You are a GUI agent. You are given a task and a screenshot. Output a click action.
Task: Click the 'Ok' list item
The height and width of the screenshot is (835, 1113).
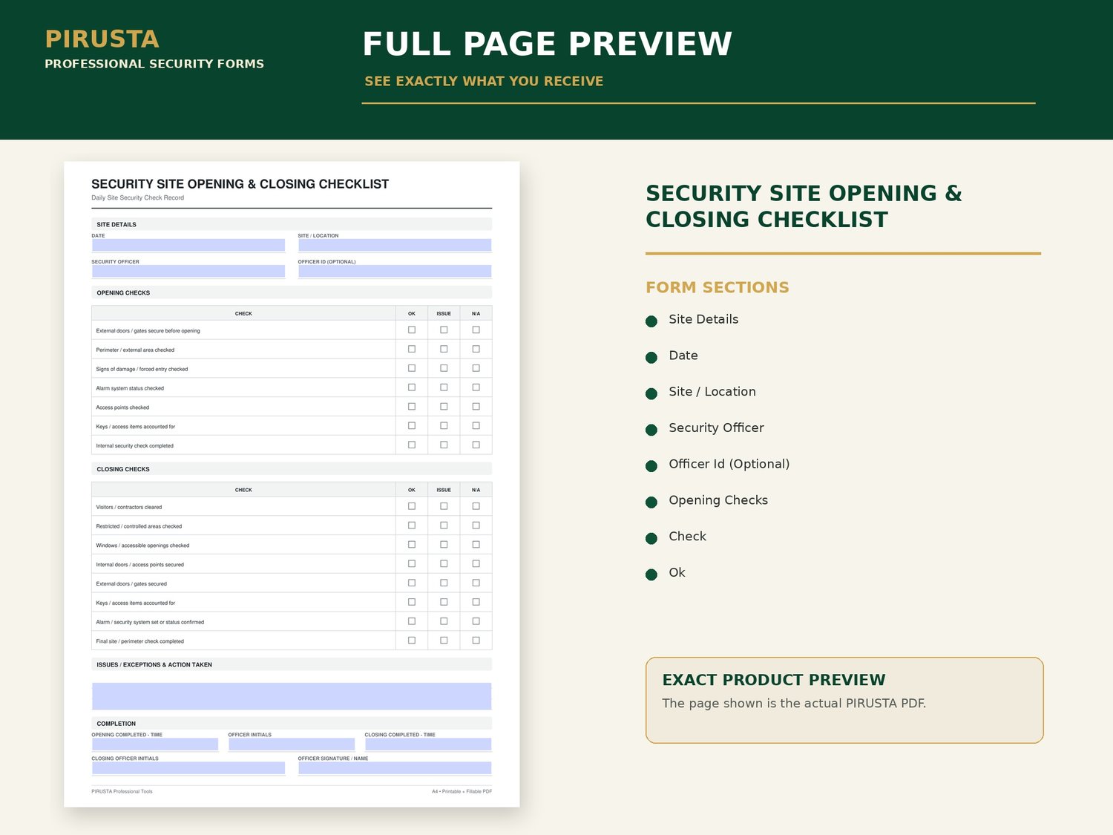(677, 572)
